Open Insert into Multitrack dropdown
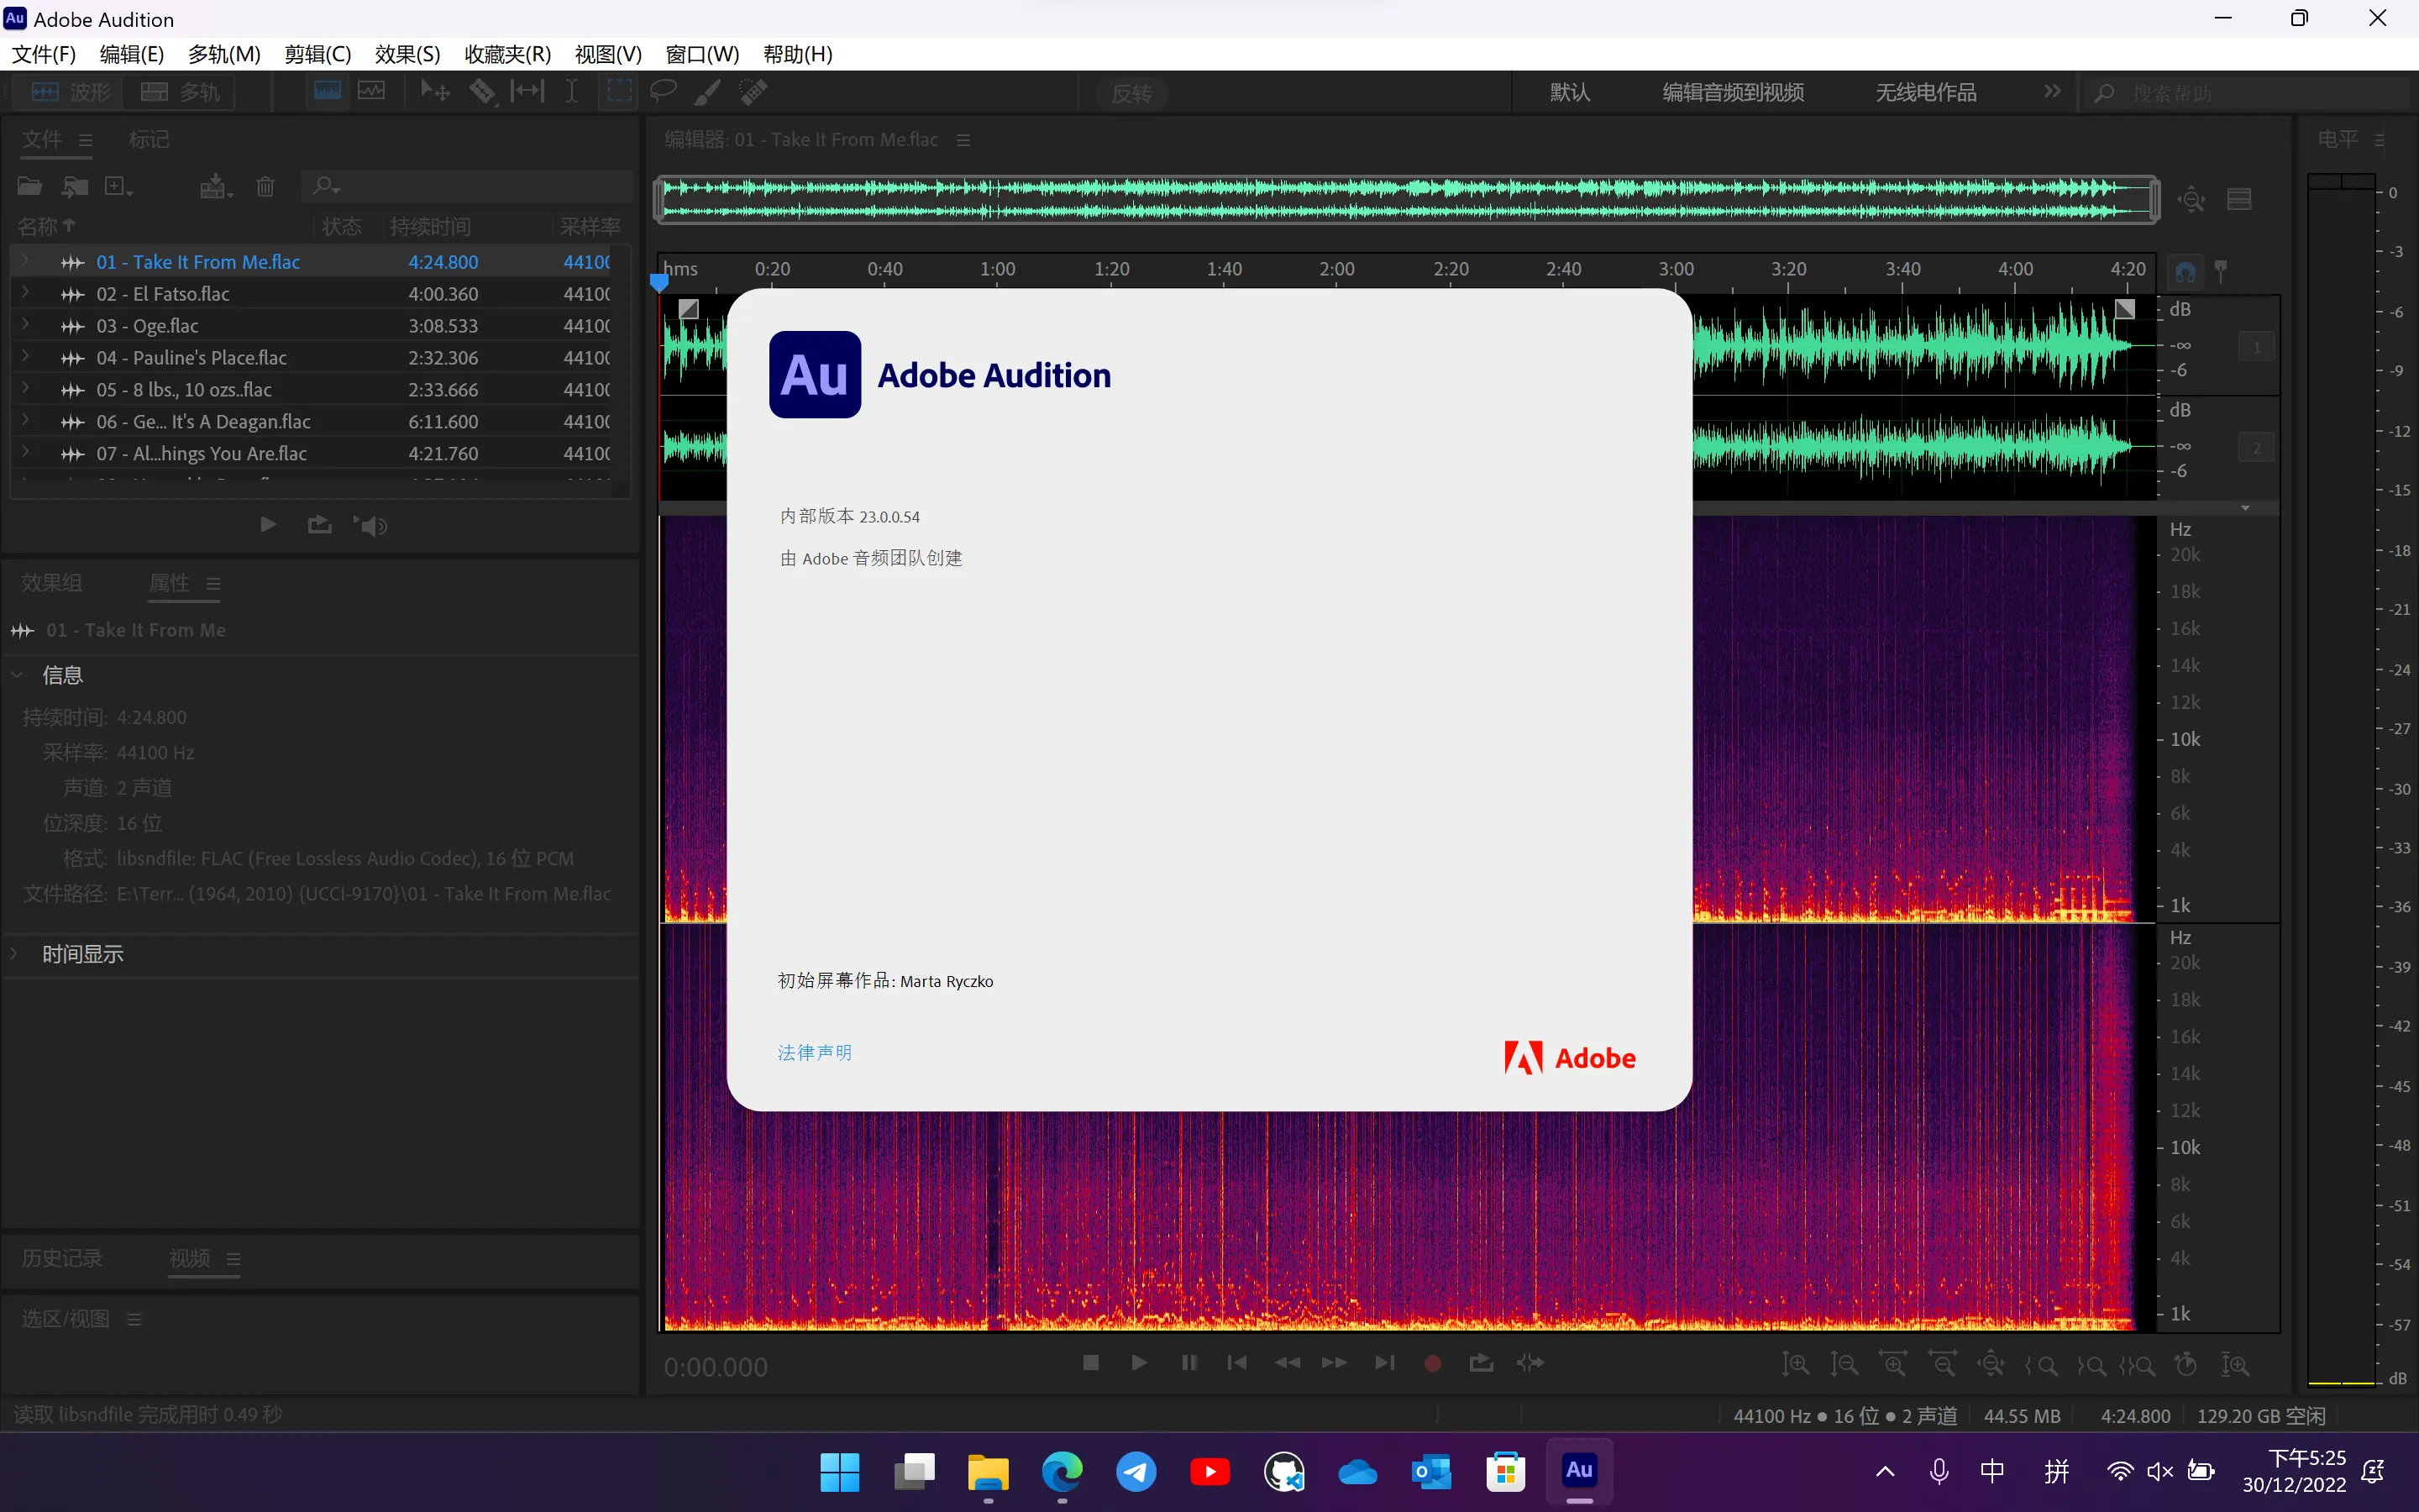 [x=216, y=186]
